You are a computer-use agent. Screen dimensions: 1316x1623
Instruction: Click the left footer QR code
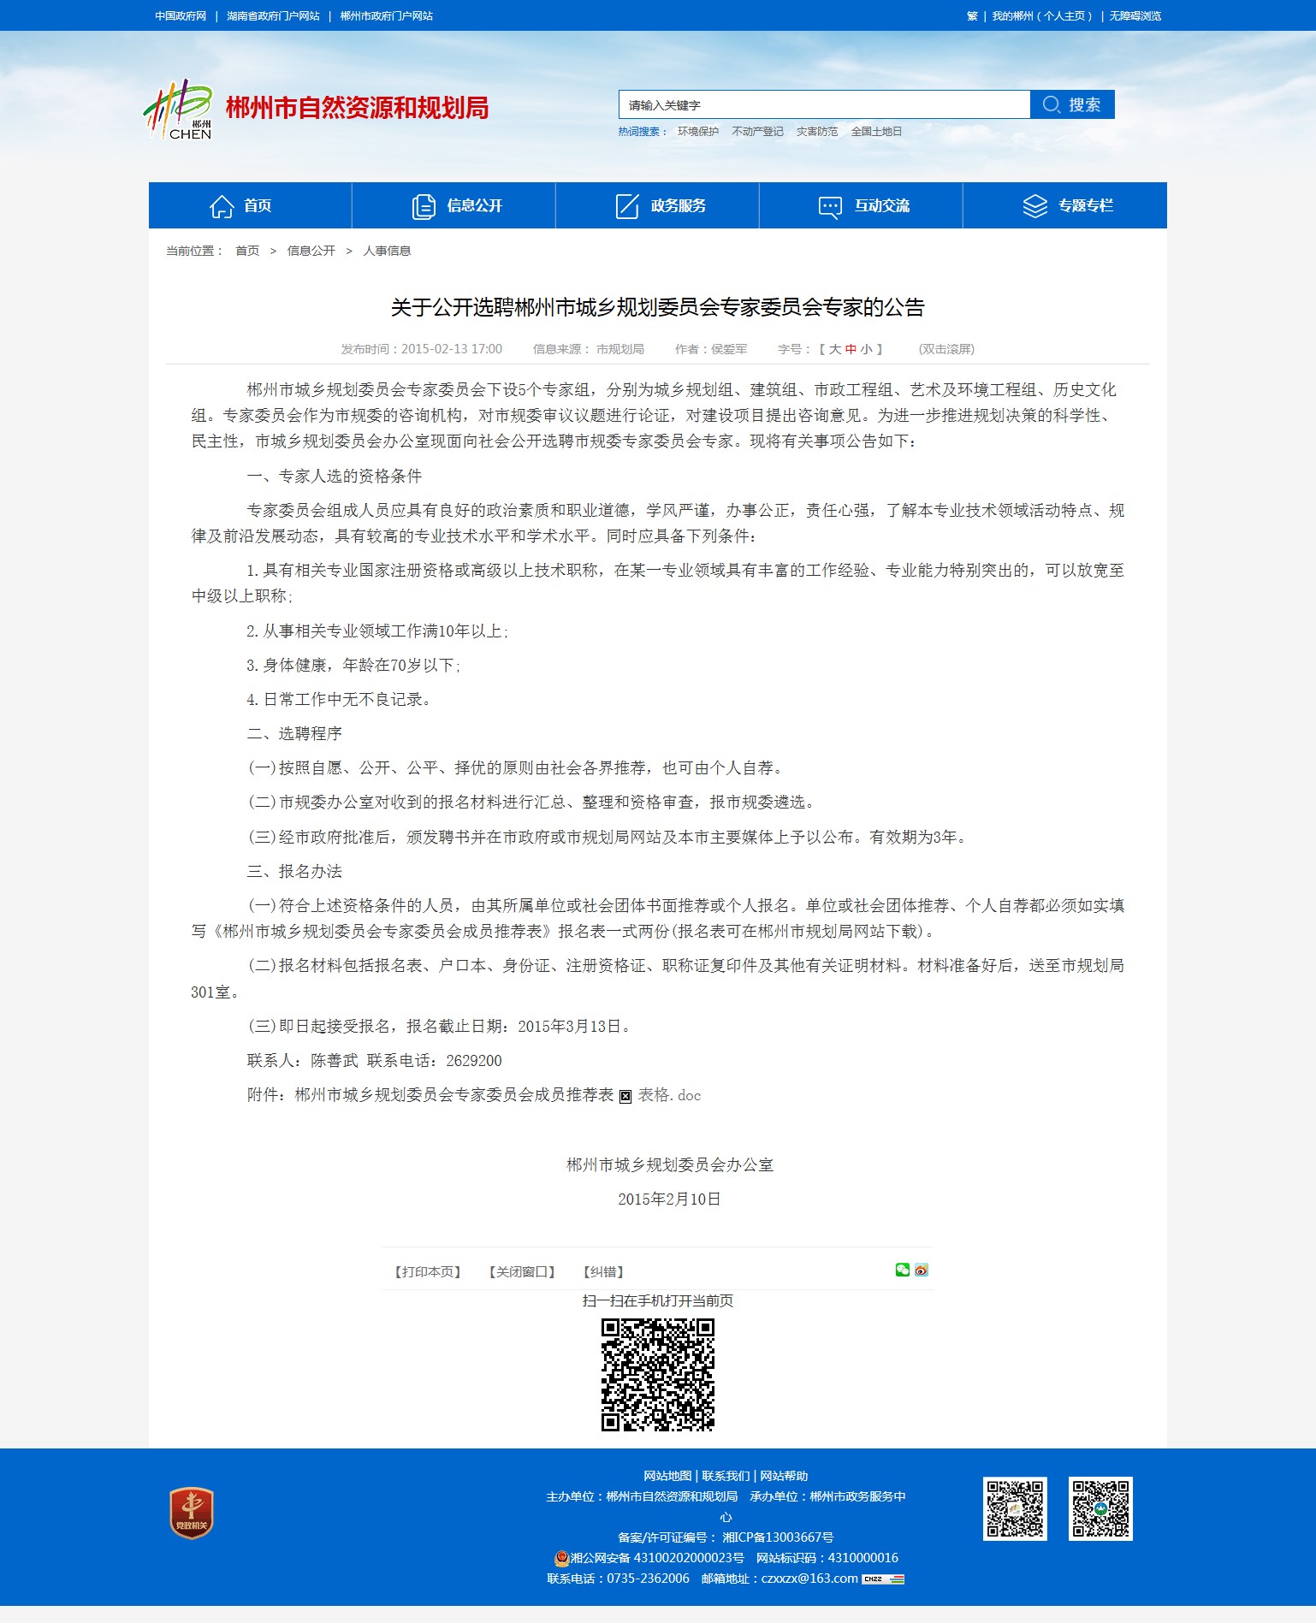(1015, 1508)
